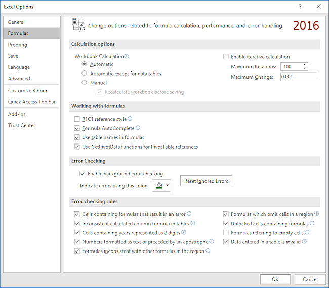329x288 pixels.
Task: Confirm with the OK button
Action: pyautogui.click(x=275, y=279)
